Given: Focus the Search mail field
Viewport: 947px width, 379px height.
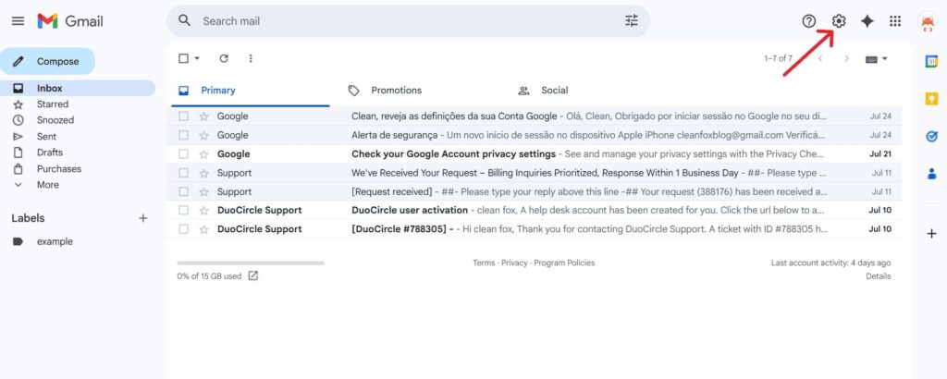Looking at the screenshot, I should click(408, 21).
